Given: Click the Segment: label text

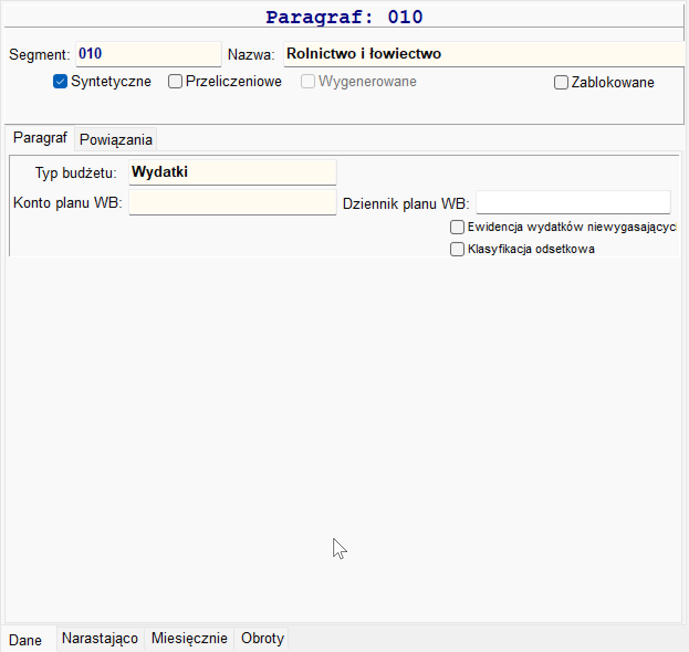Looking at the screenshot, I should click(x=40, y=55).
